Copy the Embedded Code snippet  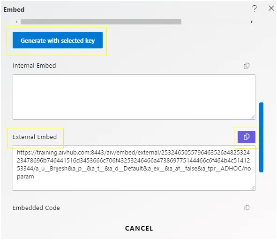tap(247, 208)
